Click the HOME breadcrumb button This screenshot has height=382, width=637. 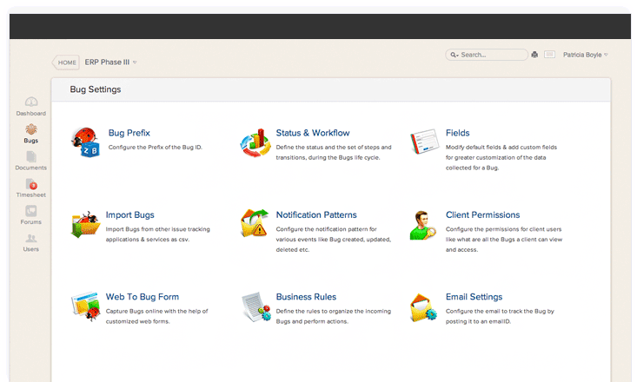click(66, 63)
